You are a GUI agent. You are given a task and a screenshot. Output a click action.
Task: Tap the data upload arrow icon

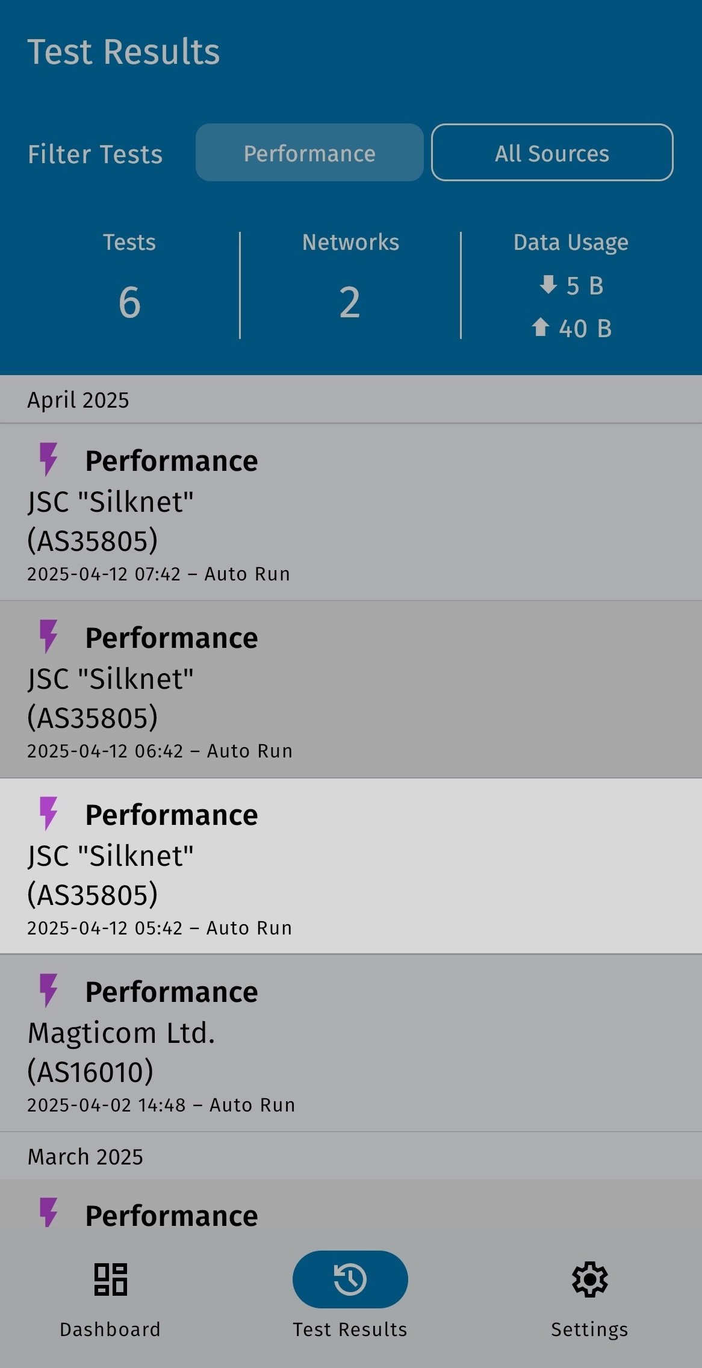(x=541, y=327)
